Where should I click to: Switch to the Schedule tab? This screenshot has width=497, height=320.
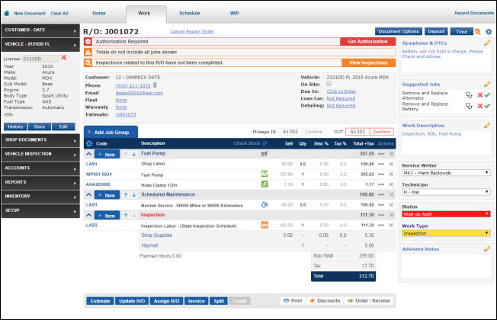pyautogui.click(x=190, y=13)
